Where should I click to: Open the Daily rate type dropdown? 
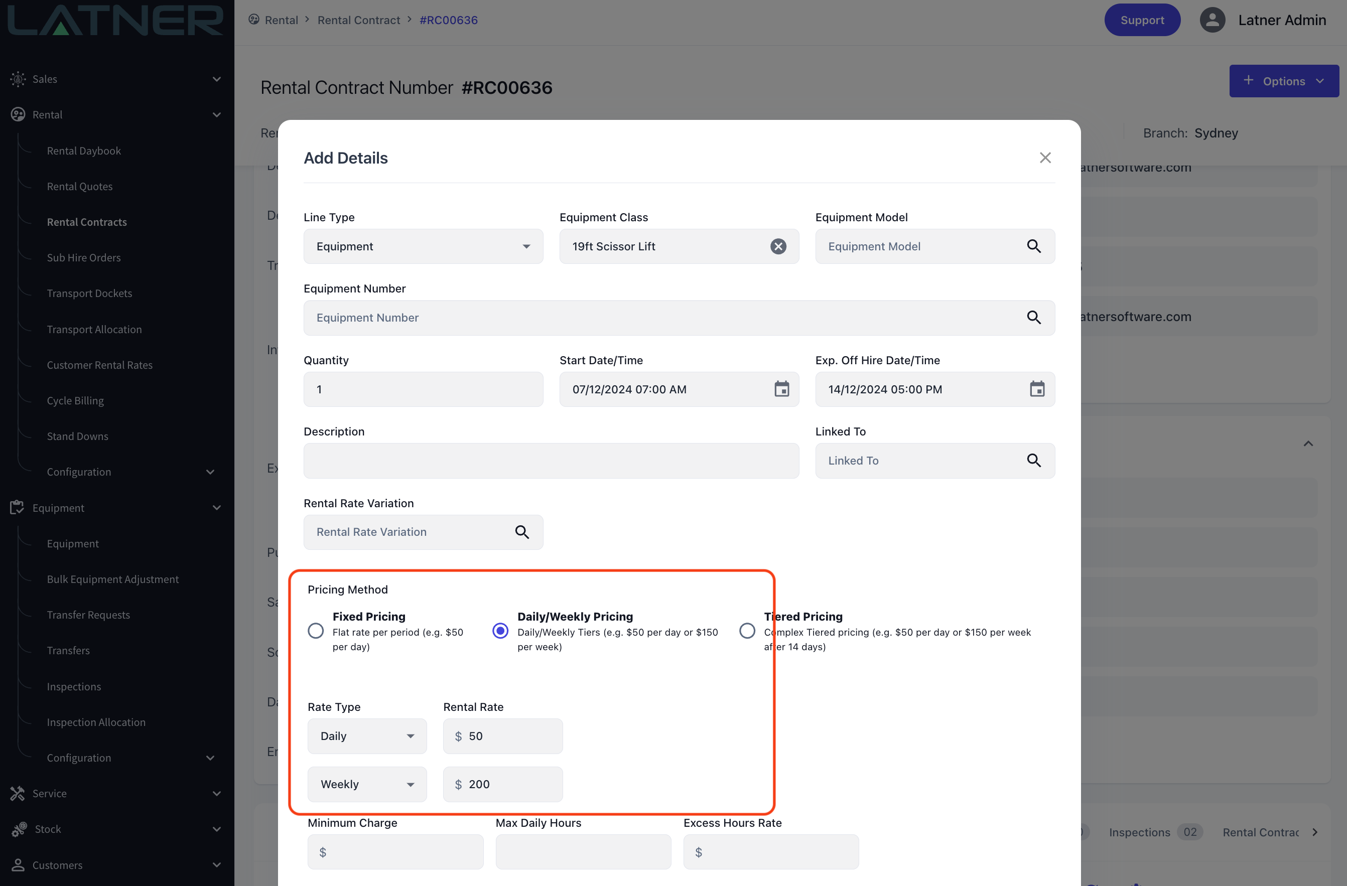(367, 736)
